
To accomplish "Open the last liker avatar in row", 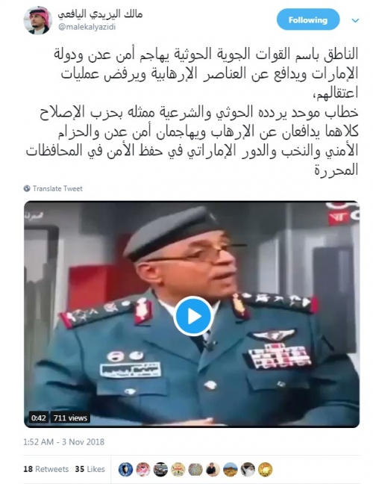I will (x=266, y=470).
